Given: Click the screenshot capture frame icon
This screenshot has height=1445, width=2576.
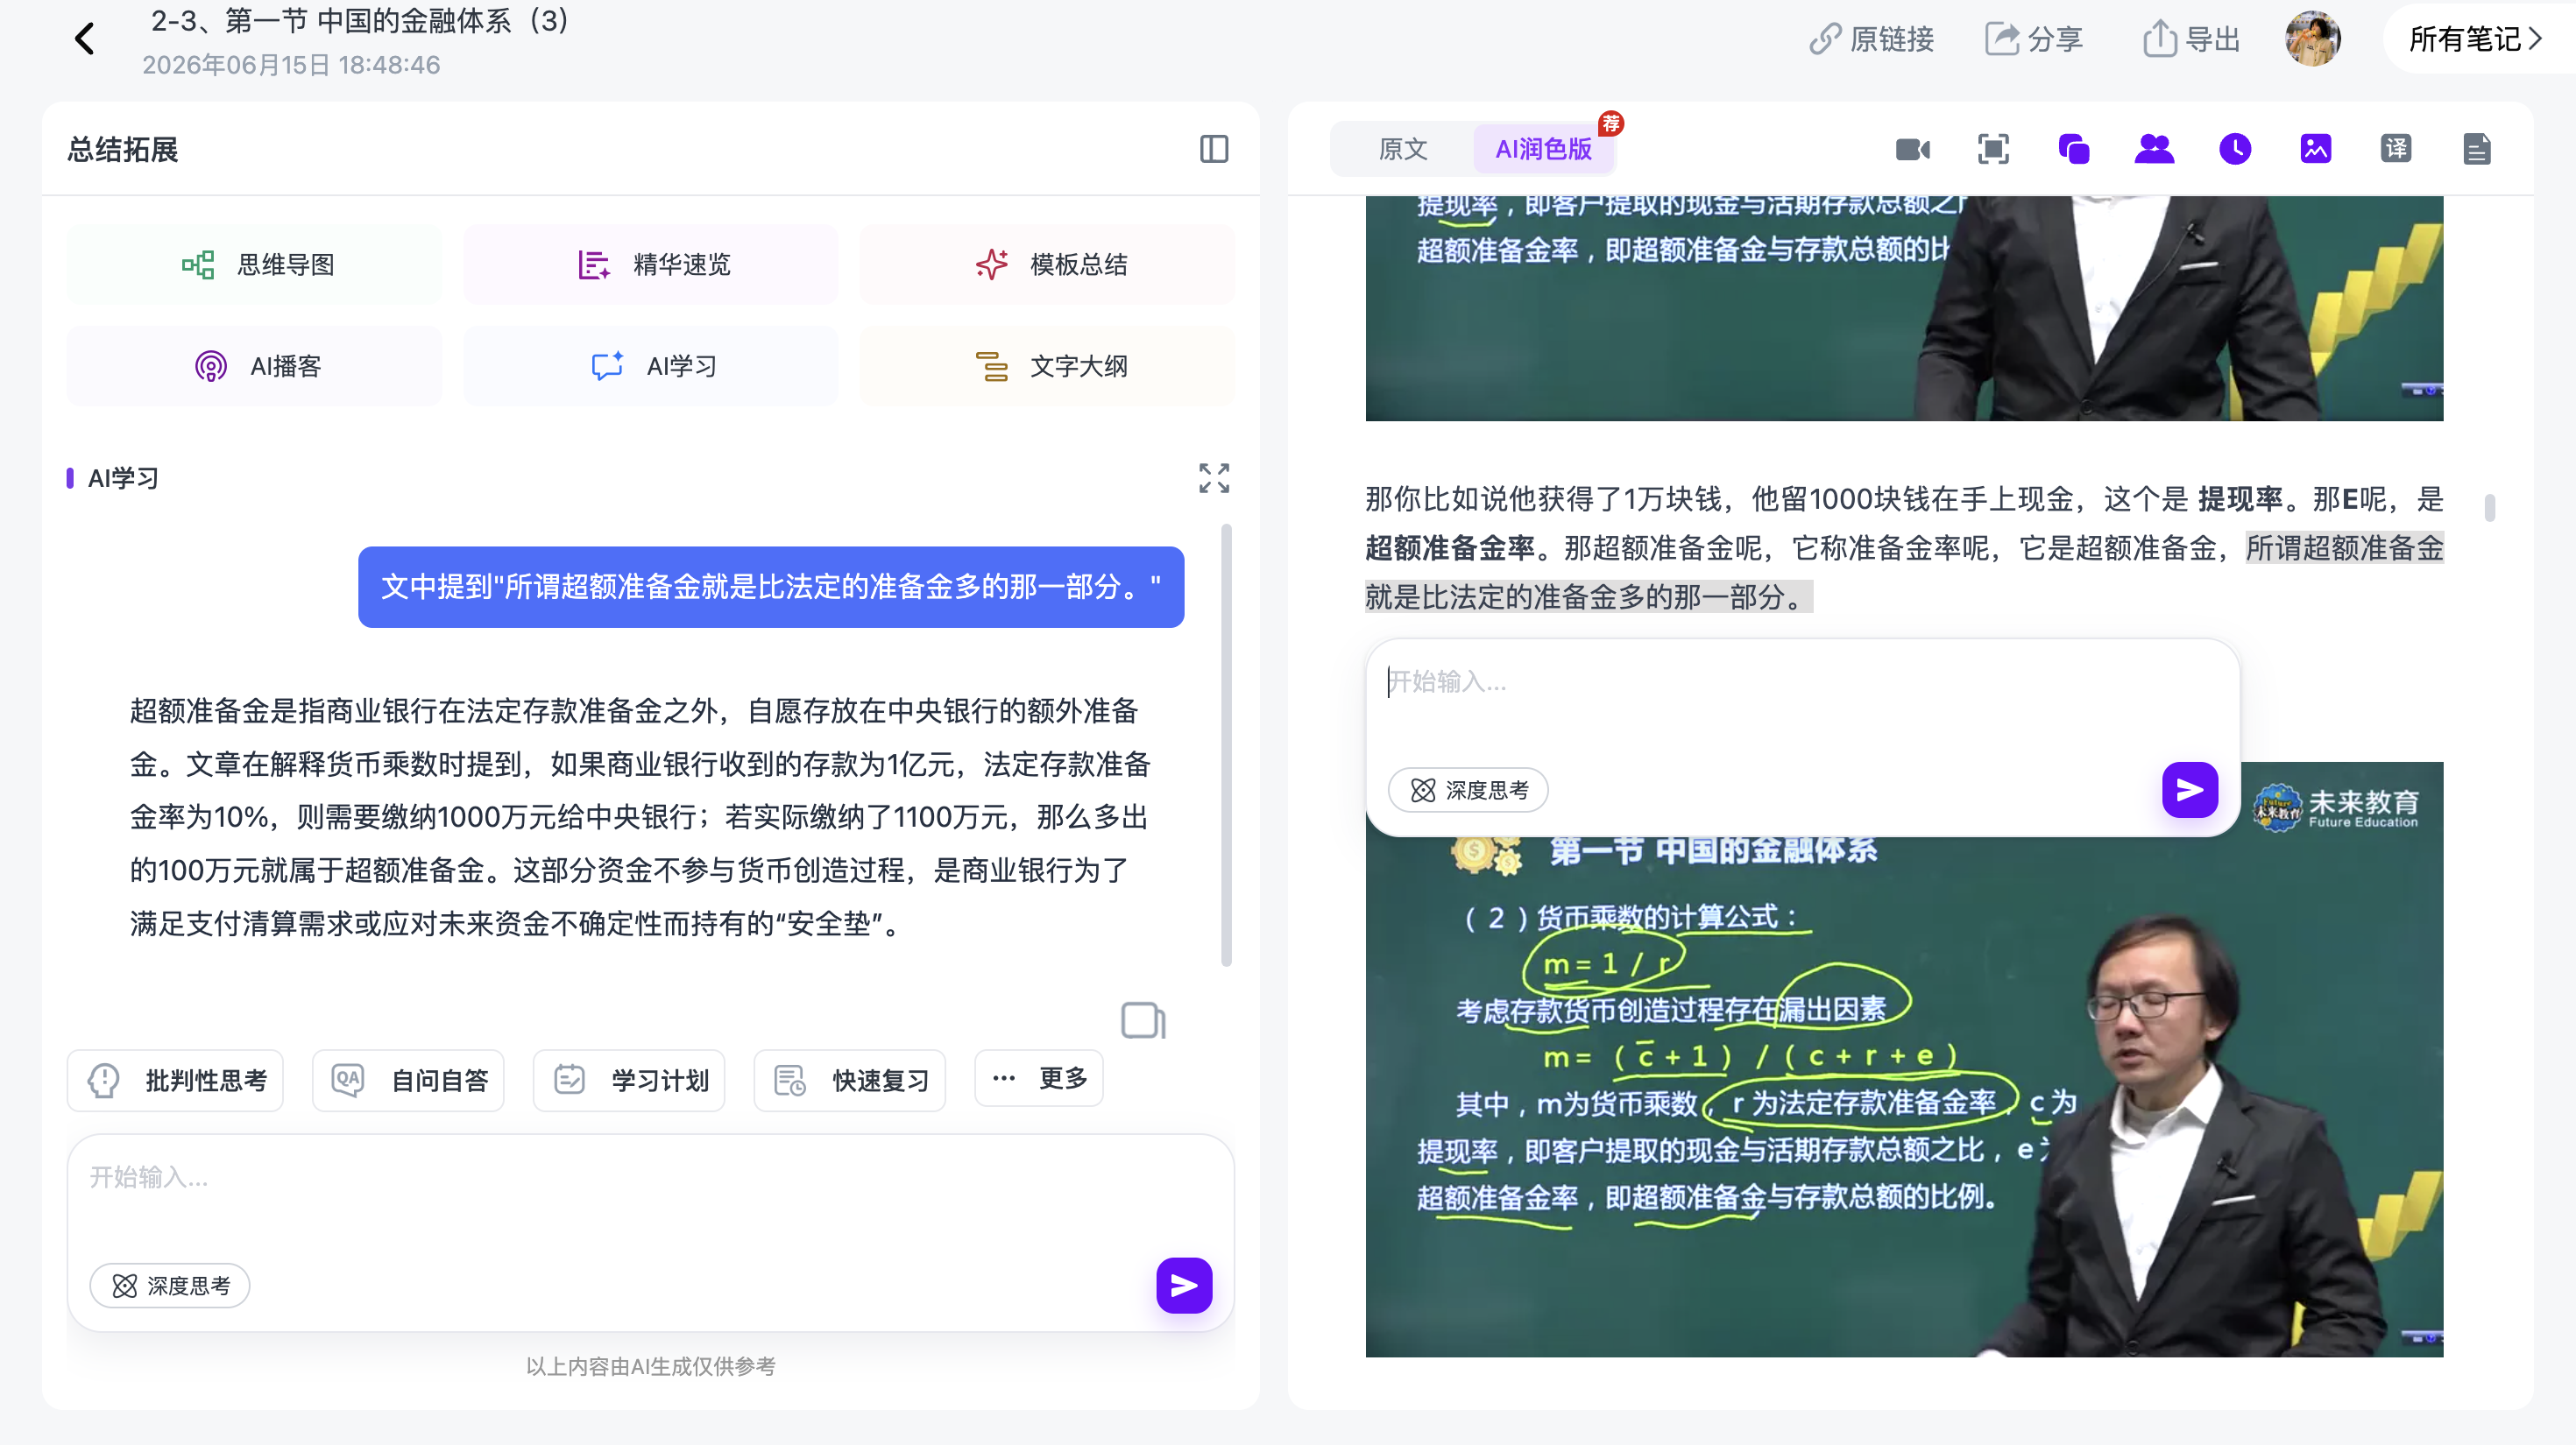Looking at the screenshot, I should (1993, 149).
